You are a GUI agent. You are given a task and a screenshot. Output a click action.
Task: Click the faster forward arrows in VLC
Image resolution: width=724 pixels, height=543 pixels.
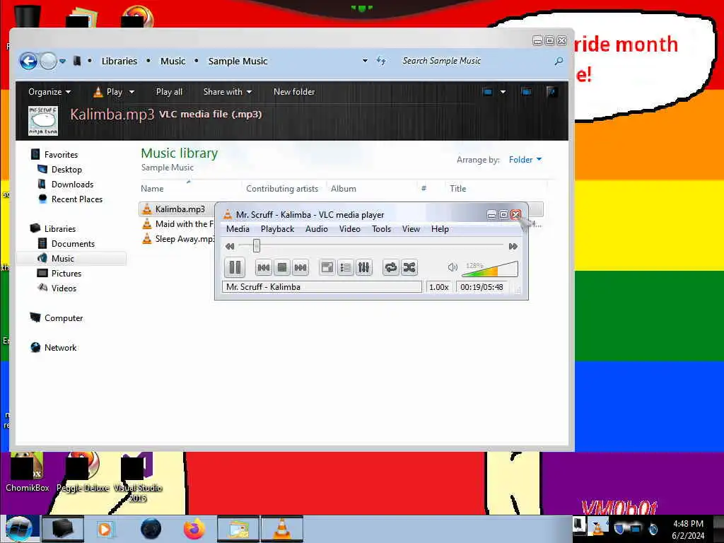point(513,246)
